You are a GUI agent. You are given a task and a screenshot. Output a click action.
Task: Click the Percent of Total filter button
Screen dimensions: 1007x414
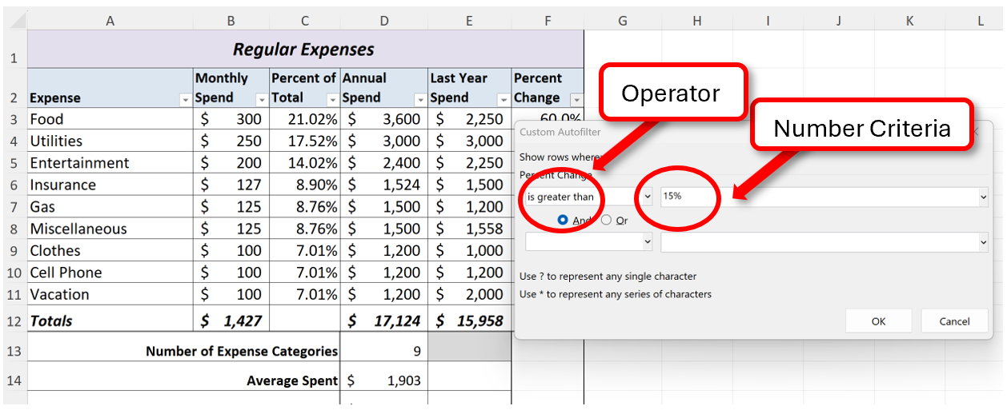pyautogui.click(x=332, y=100)
